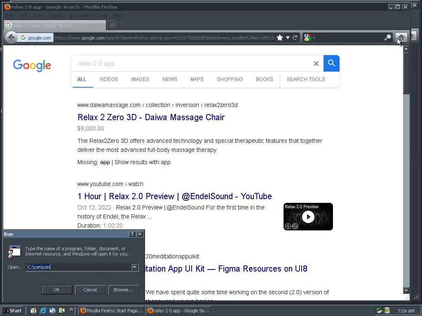Switch to IMAGES search results

point(140,79)
